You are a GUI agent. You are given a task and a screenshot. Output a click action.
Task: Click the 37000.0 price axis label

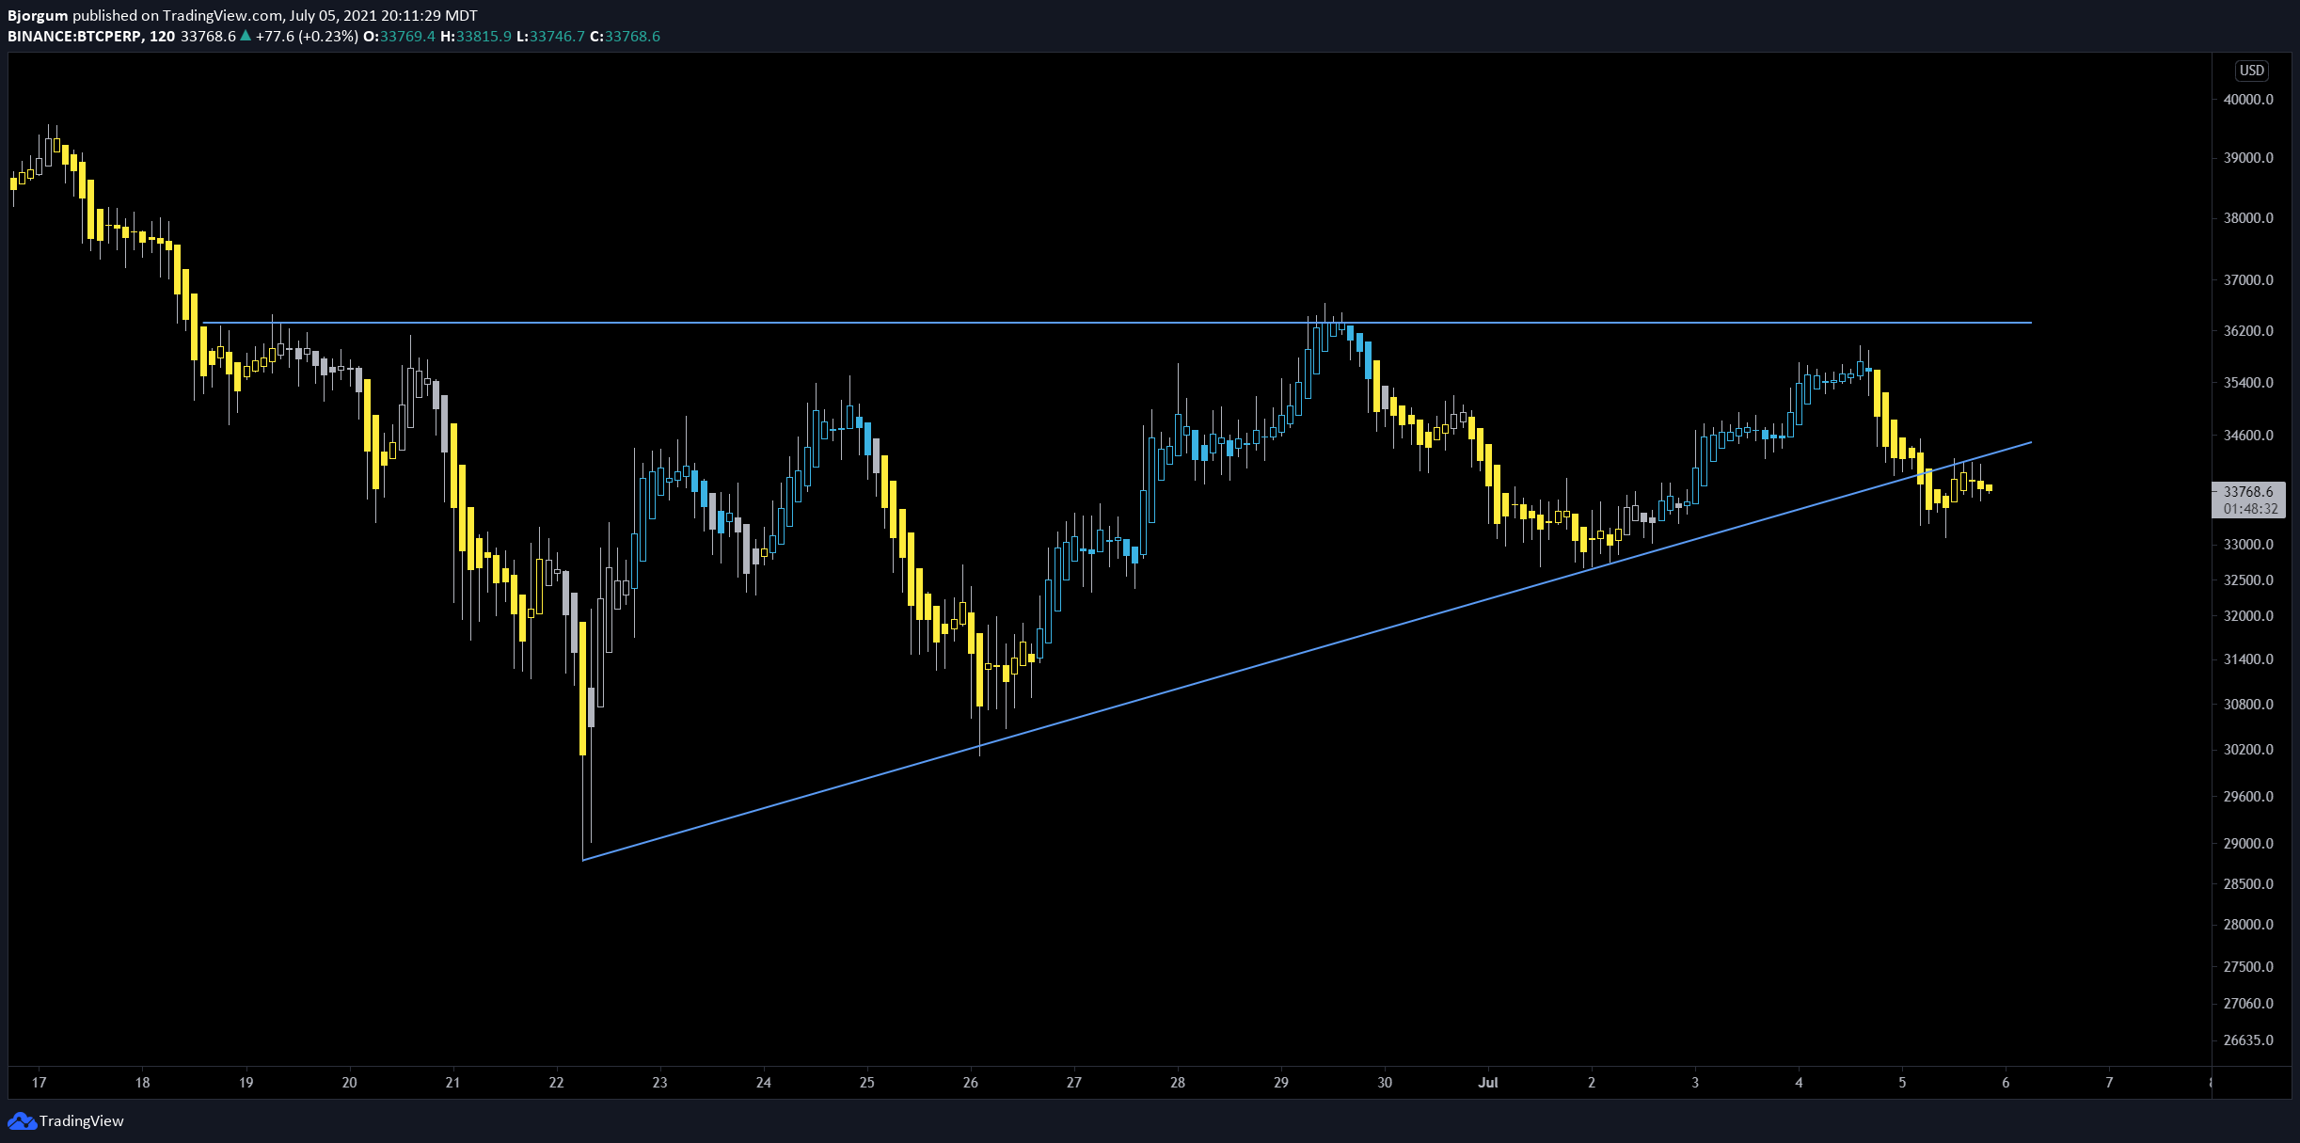pyautogui.click(x=2248, y=280)
